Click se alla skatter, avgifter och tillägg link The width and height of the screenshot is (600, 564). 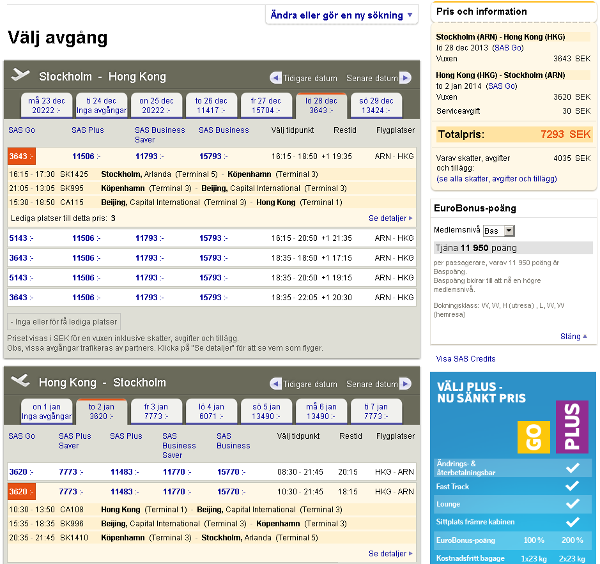[496, 179]
